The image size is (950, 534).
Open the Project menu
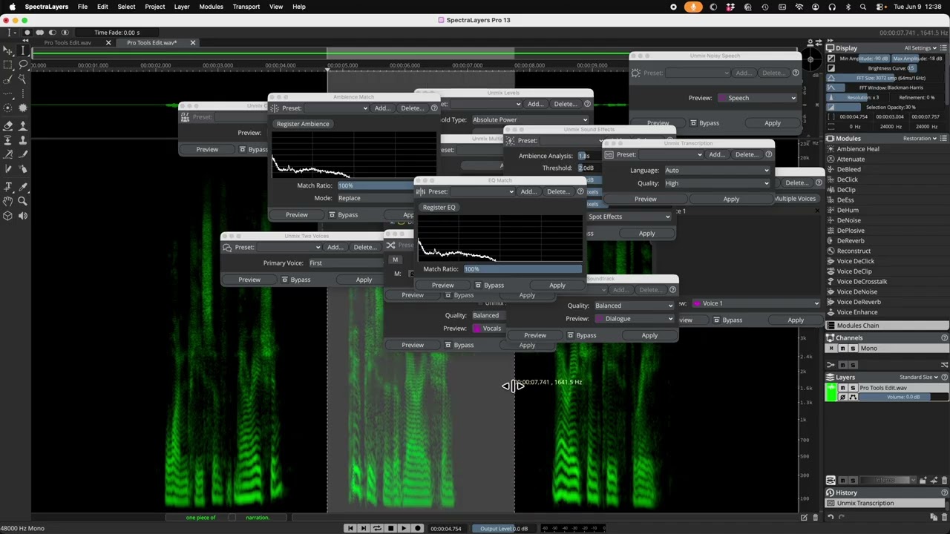154,7
